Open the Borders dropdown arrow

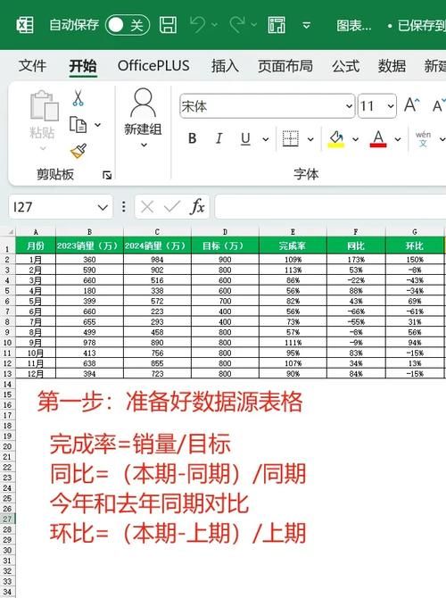click(x=310, y=139)
